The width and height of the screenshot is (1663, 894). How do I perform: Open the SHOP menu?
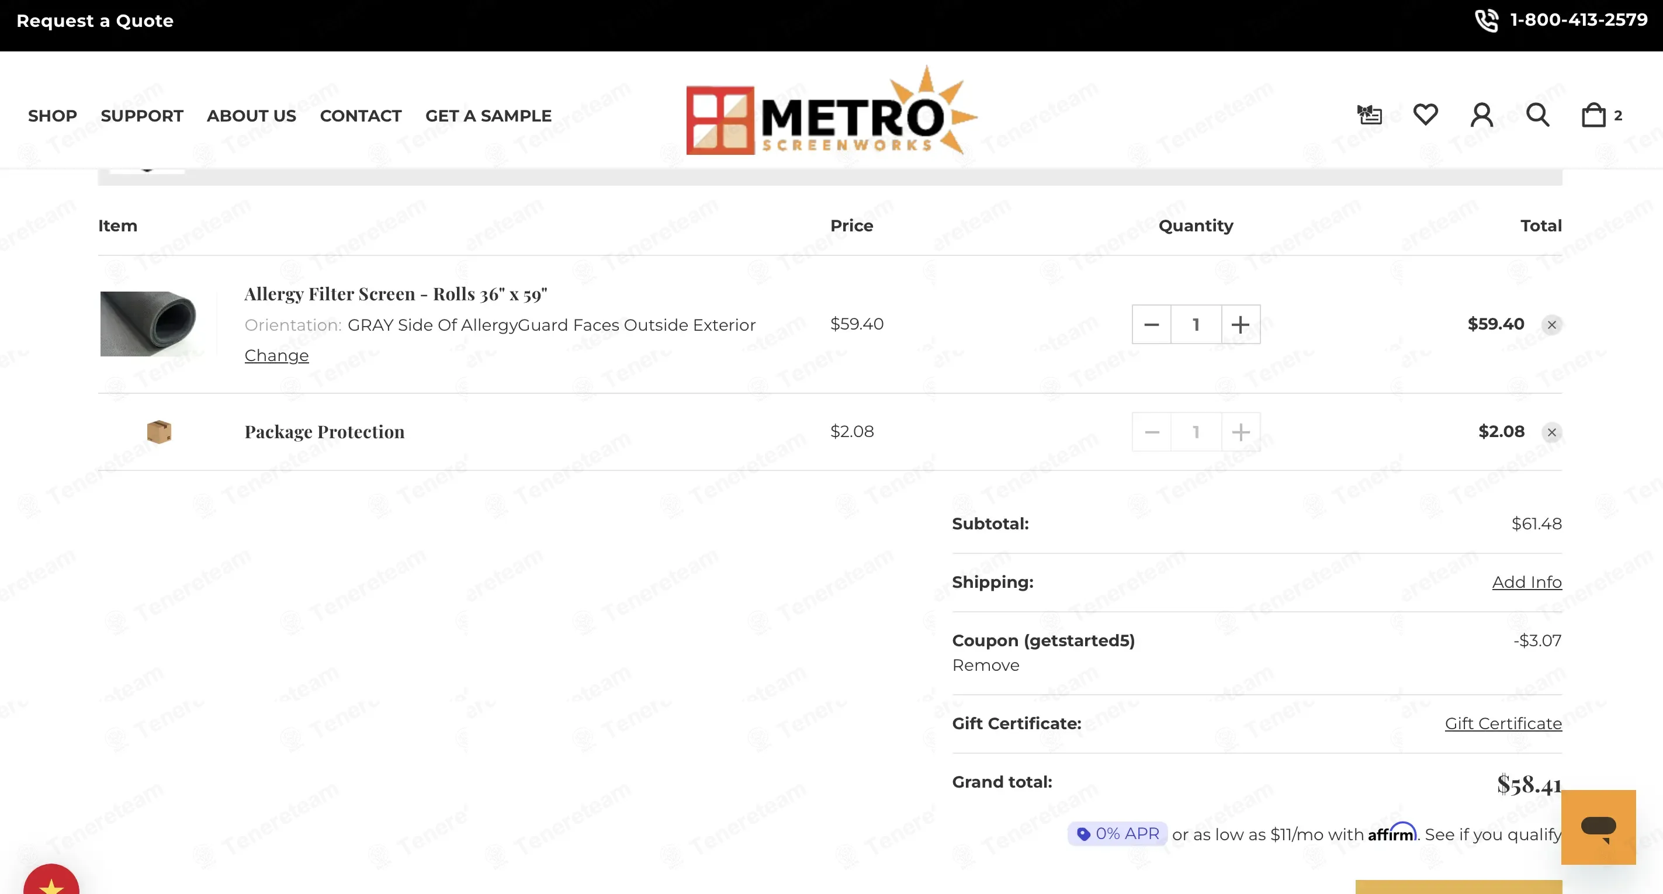click(52, 116)
